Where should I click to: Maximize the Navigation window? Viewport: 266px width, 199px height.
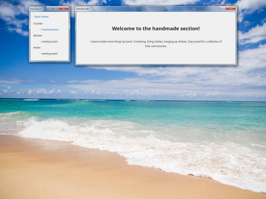tap(56, 8)
